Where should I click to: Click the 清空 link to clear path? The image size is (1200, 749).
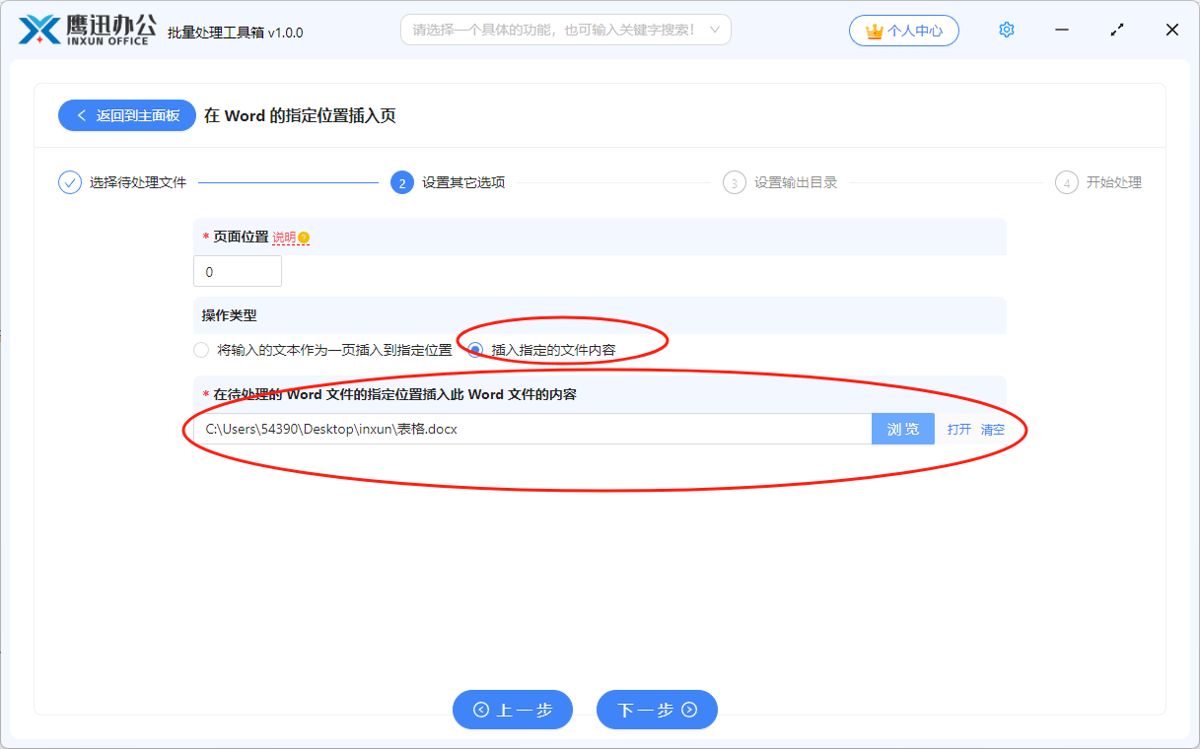[992, 430]
